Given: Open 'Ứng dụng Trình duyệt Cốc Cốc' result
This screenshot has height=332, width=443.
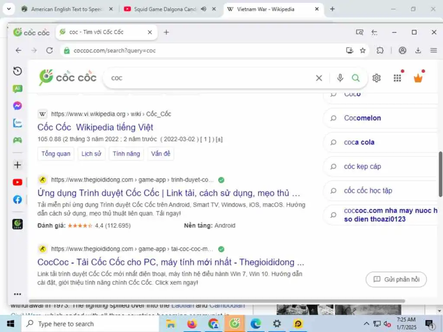Looking at the screenshot, I should [169, 193].
